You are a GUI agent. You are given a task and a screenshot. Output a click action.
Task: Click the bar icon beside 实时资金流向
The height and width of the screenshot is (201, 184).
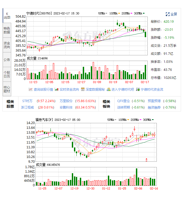(56, 89)
